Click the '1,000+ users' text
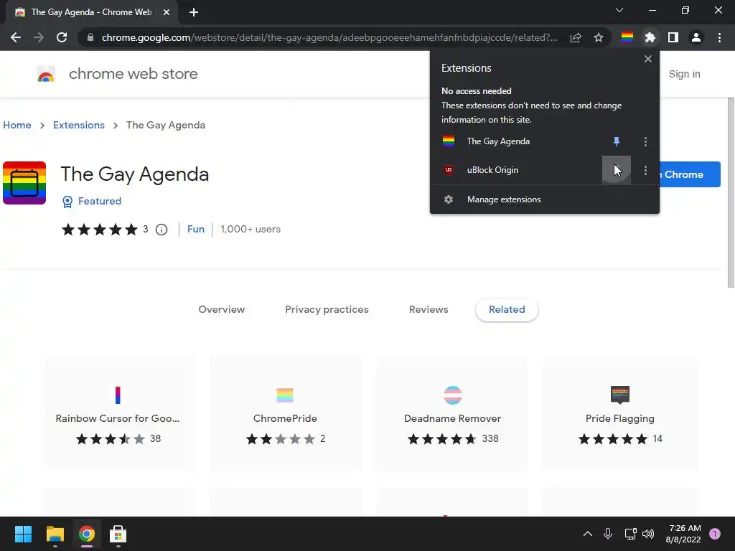Viewport: 735px width, 551px height. (x=251, y=229)
